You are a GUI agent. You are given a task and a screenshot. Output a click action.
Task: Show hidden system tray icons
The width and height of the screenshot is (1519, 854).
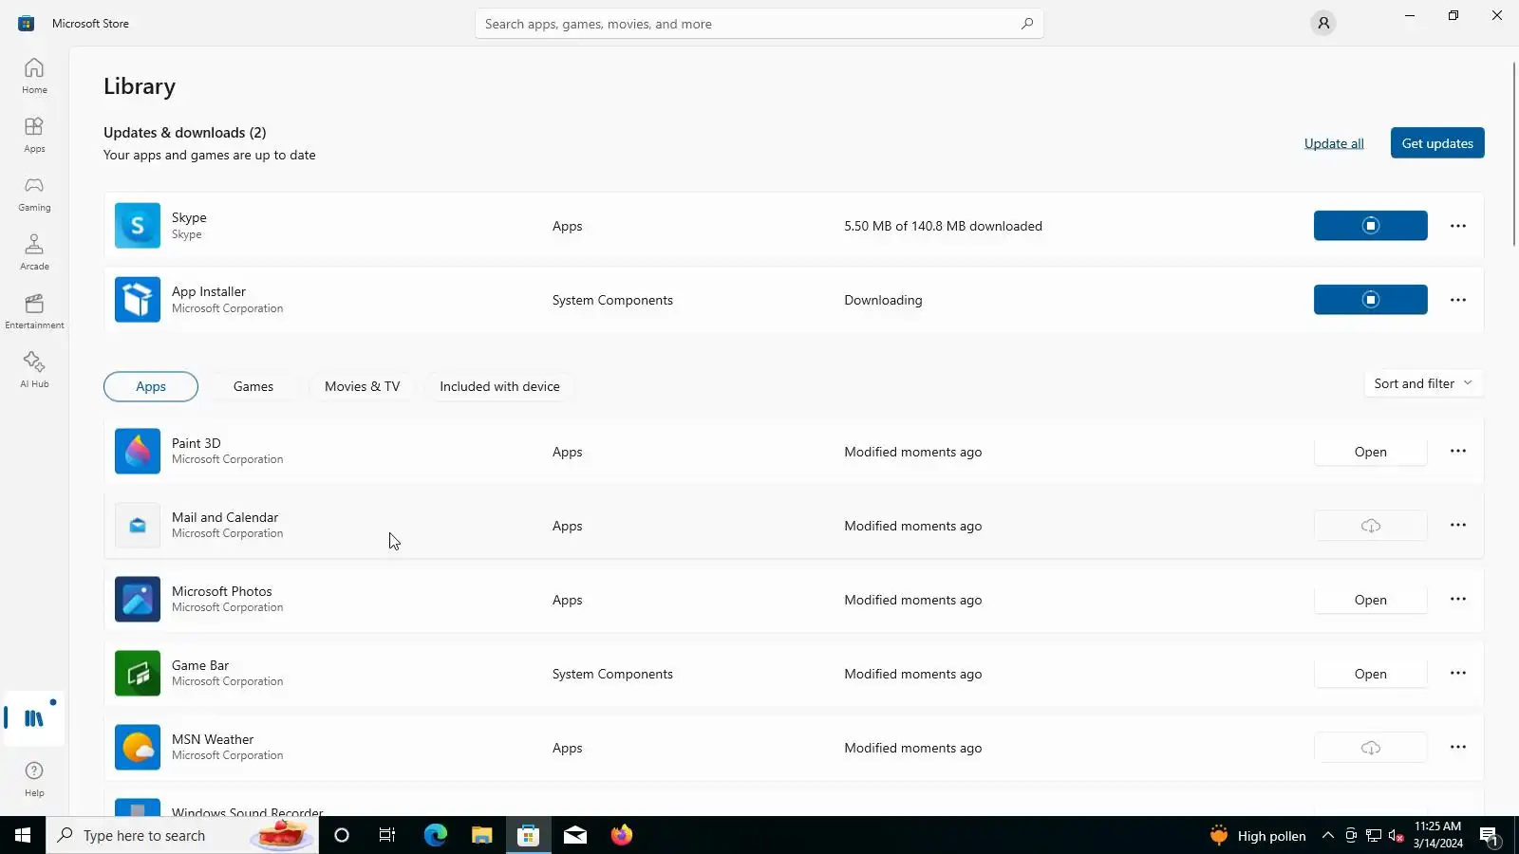(1328, 835)
